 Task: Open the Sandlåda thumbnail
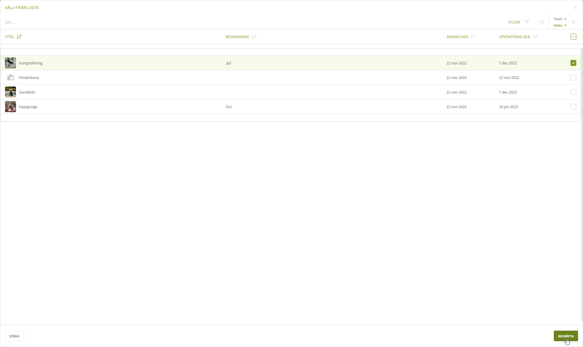(10, 92)
